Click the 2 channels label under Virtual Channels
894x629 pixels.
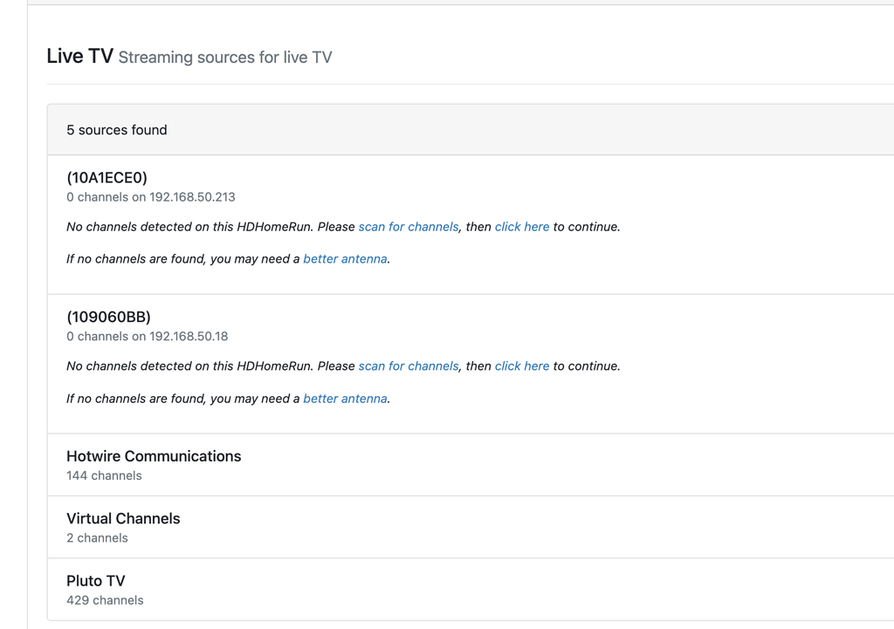[x=96, y=537]
